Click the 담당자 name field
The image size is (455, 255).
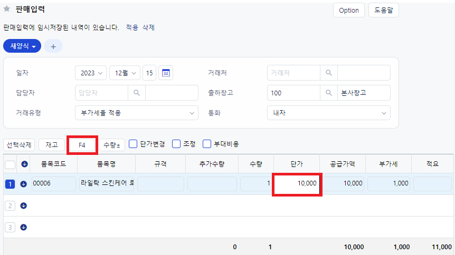tap(172, 93)
